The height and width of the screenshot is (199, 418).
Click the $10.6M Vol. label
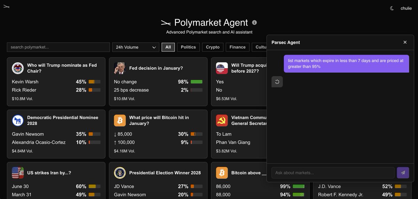point(124,99)
